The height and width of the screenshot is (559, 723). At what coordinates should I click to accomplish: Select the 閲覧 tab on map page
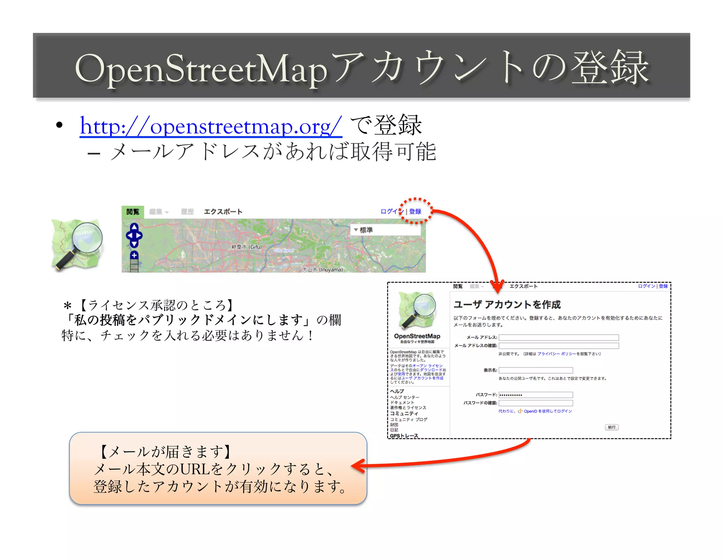click(x=133, y=211)
